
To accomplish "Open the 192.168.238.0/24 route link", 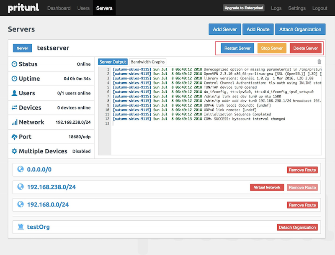I will (51, 187).
